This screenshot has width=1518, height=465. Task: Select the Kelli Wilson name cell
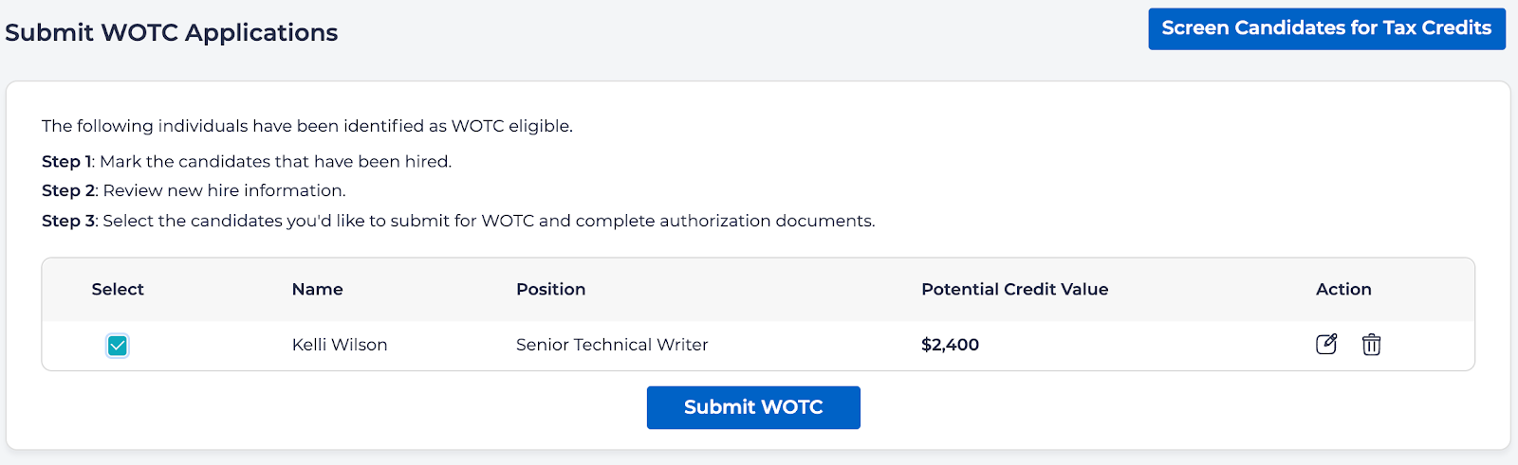[x=340, y=345]
